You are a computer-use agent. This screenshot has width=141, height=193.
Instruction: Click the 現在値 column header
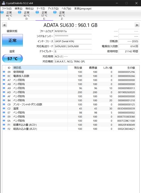coord(75,68)
